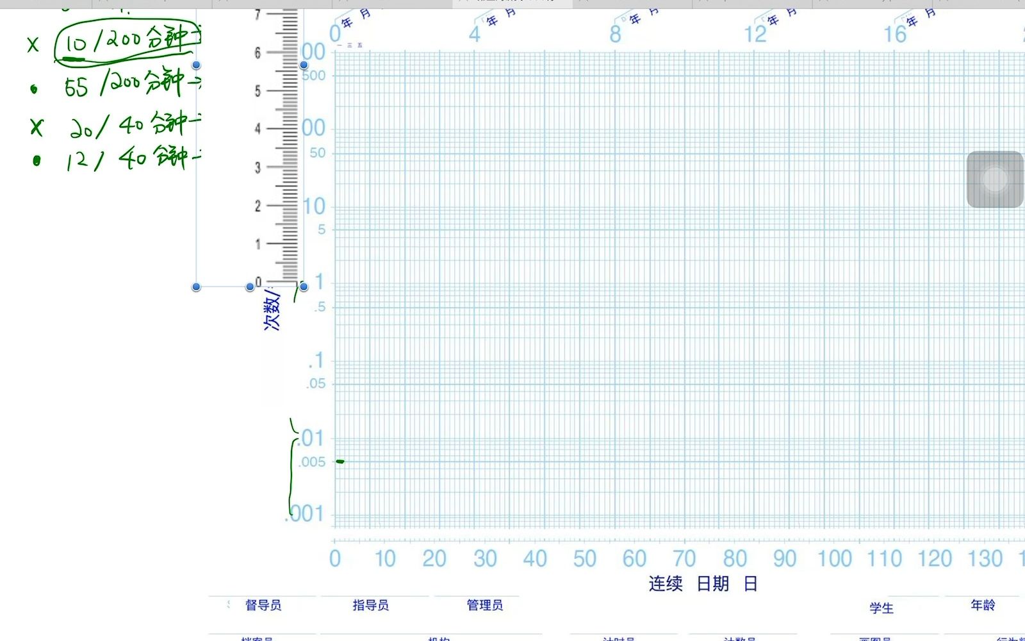Click the ruler's 5 mark
This screenshot has height=641, width=1025.
(258, 90)
